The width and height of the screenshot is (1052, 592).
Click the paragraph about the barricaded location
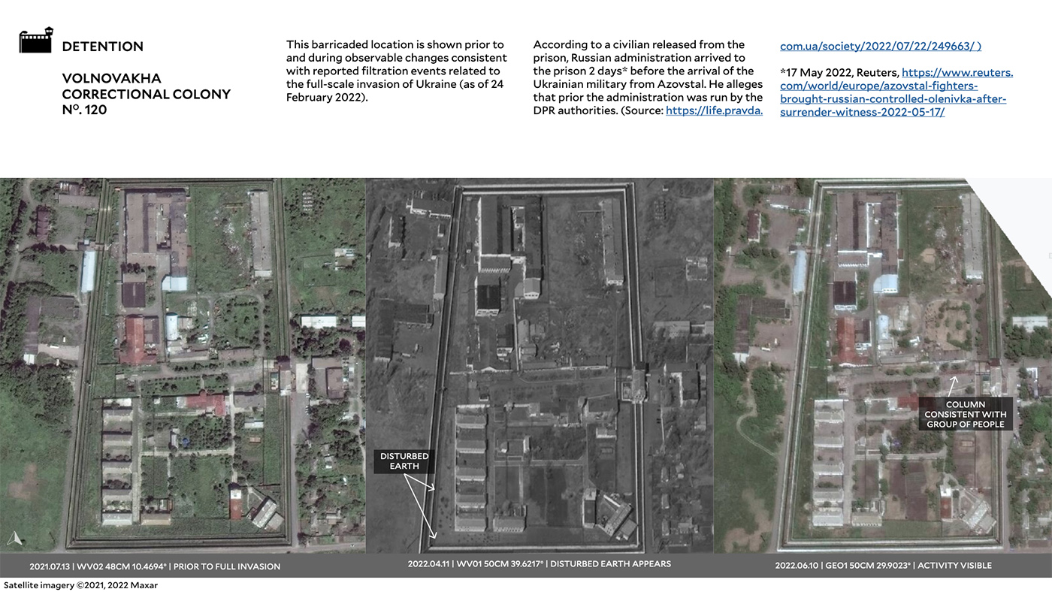(396, 71)
